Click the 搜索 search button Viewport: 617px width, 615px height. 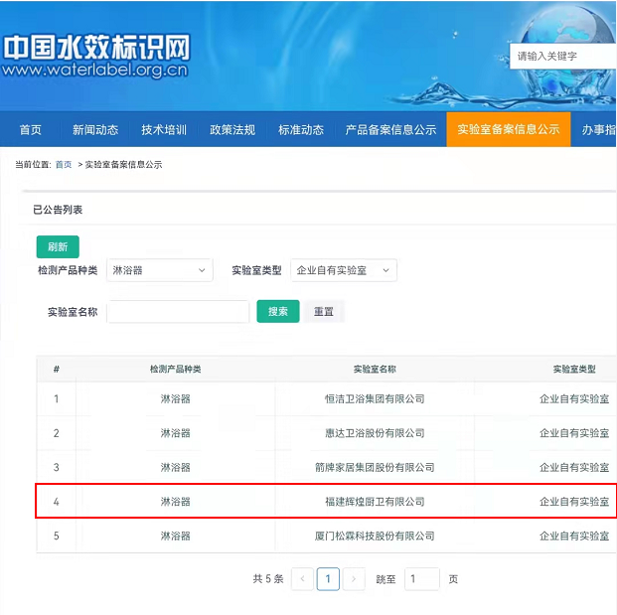(x=278, y=311)
